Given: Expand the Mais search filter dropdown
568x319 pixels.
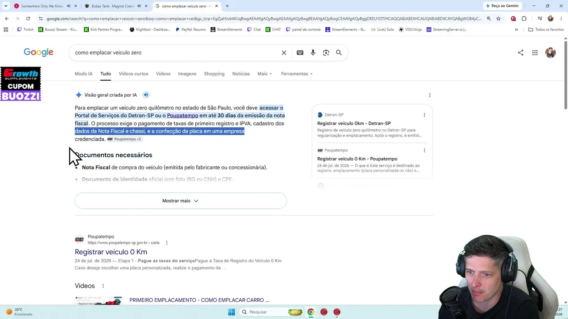Looking at the screenshot, I should [x=264, y=74].
